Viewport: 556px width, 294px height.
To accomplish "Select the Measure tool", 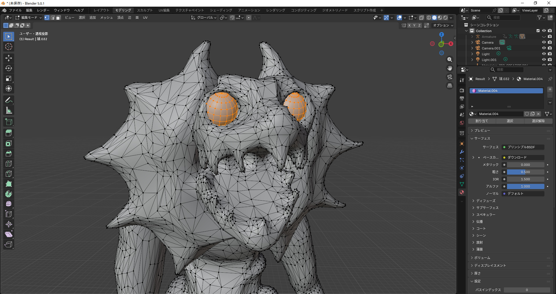I will [9, 110].
